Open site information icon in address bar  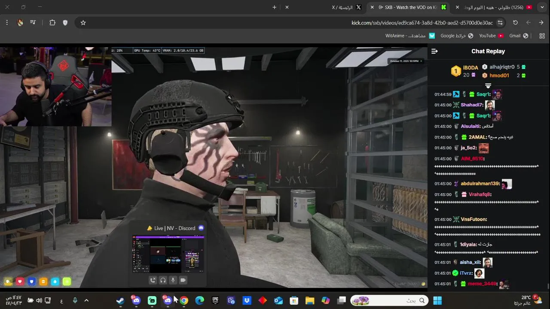point(500,23)
